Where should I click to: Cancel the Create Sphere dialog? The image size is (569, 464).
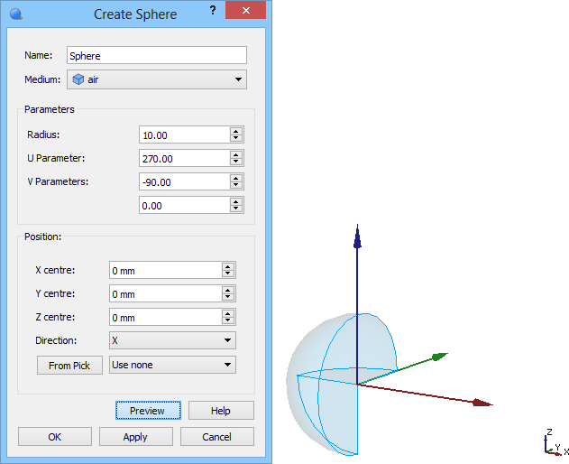pyautogui.click(x=217, y=436)
